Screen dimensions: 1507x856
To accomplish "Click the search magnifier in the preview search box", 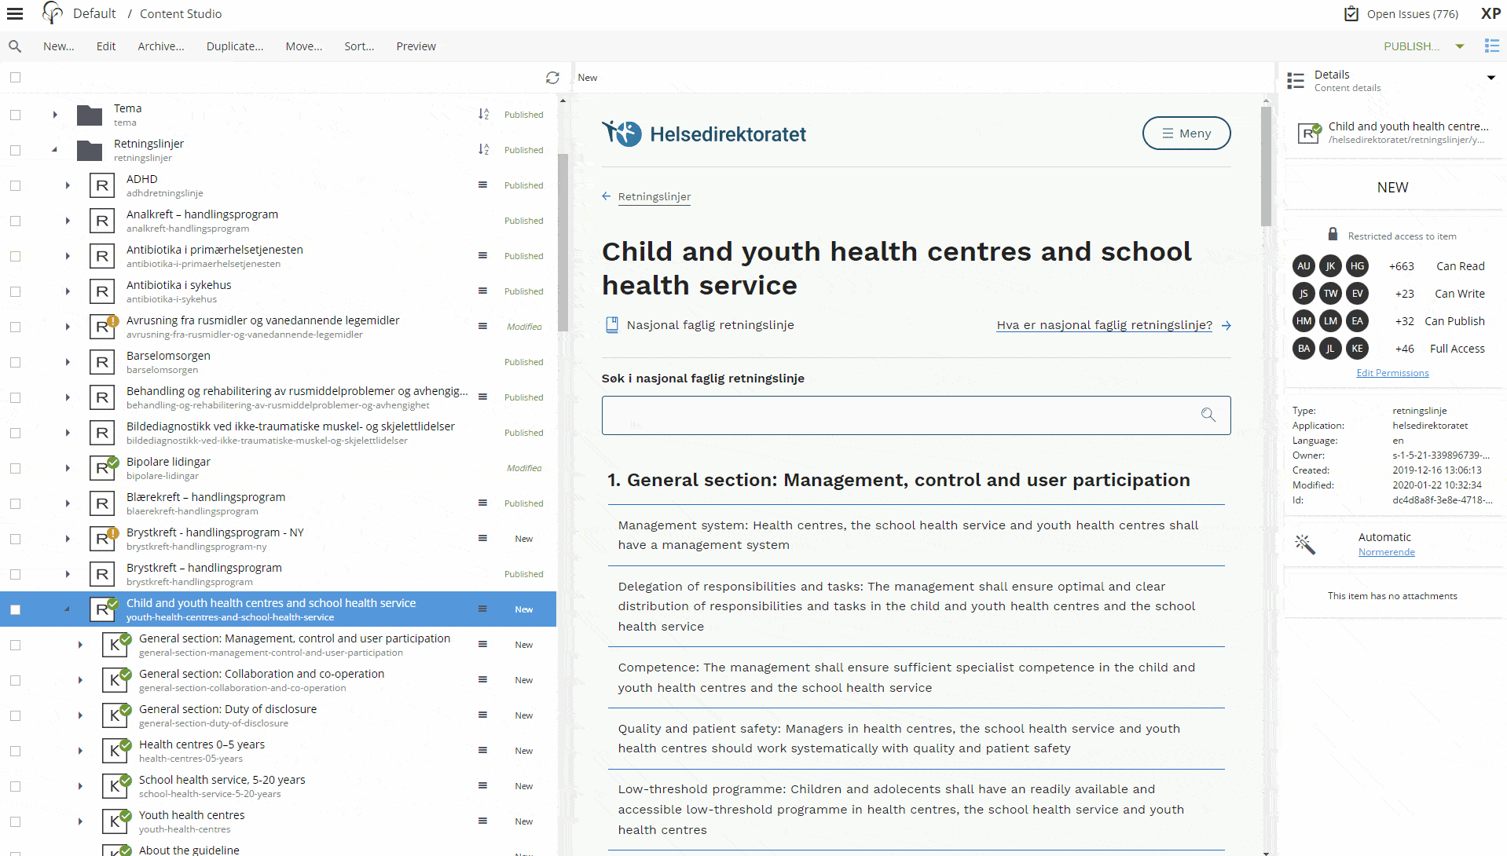I will coord(1208,415).
